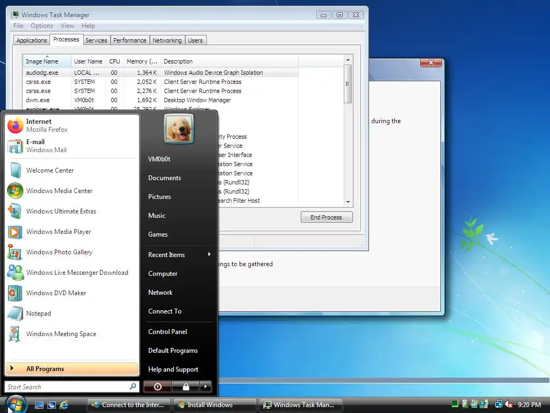Open Network from Start menu
This screenshot has width=550, height=413.
coord(179,292)
